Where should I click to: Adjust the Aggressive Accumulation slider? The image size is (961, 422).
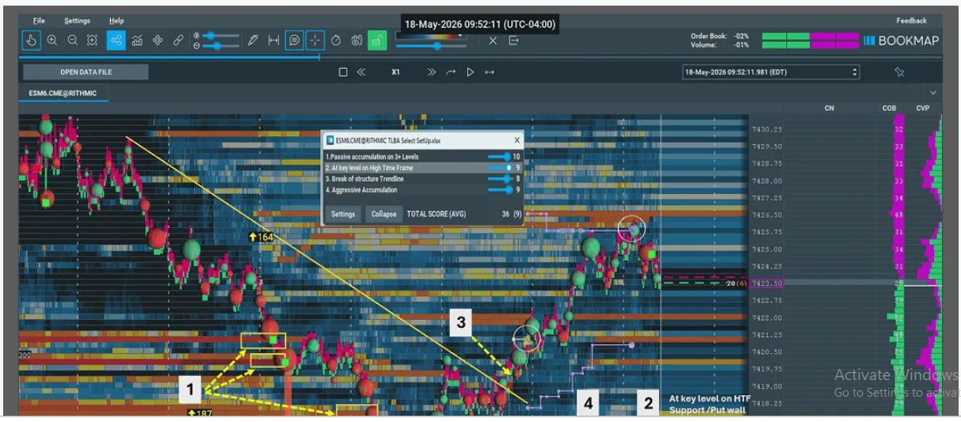click(499, 190)
